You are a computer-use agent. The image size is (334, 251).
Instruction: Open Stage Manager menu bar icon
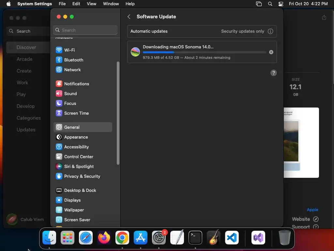point(259,4)
